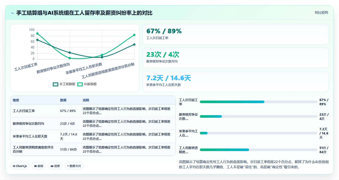Click AI系统组 data point at 工人次日返工率
The width and height of the screenshot is (339, 180).
pyautogui.click(x=37, y=34)
